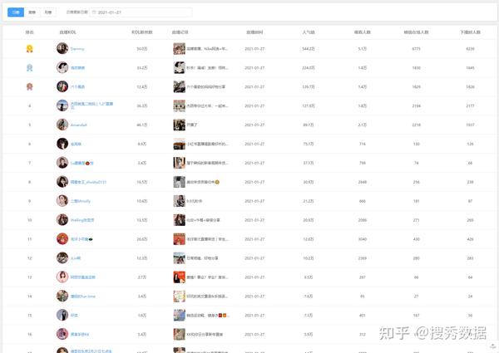Open the rank 2 KOL avatar

62,67
